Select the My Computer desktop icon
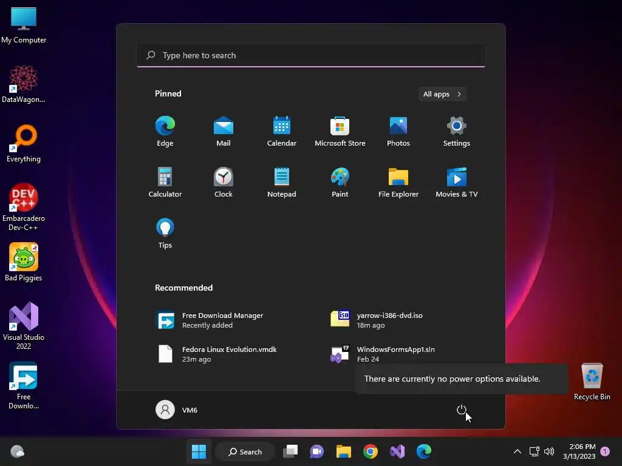Image resolution: width=622 pixels, height=466 pixels. [x=24, y=25]
